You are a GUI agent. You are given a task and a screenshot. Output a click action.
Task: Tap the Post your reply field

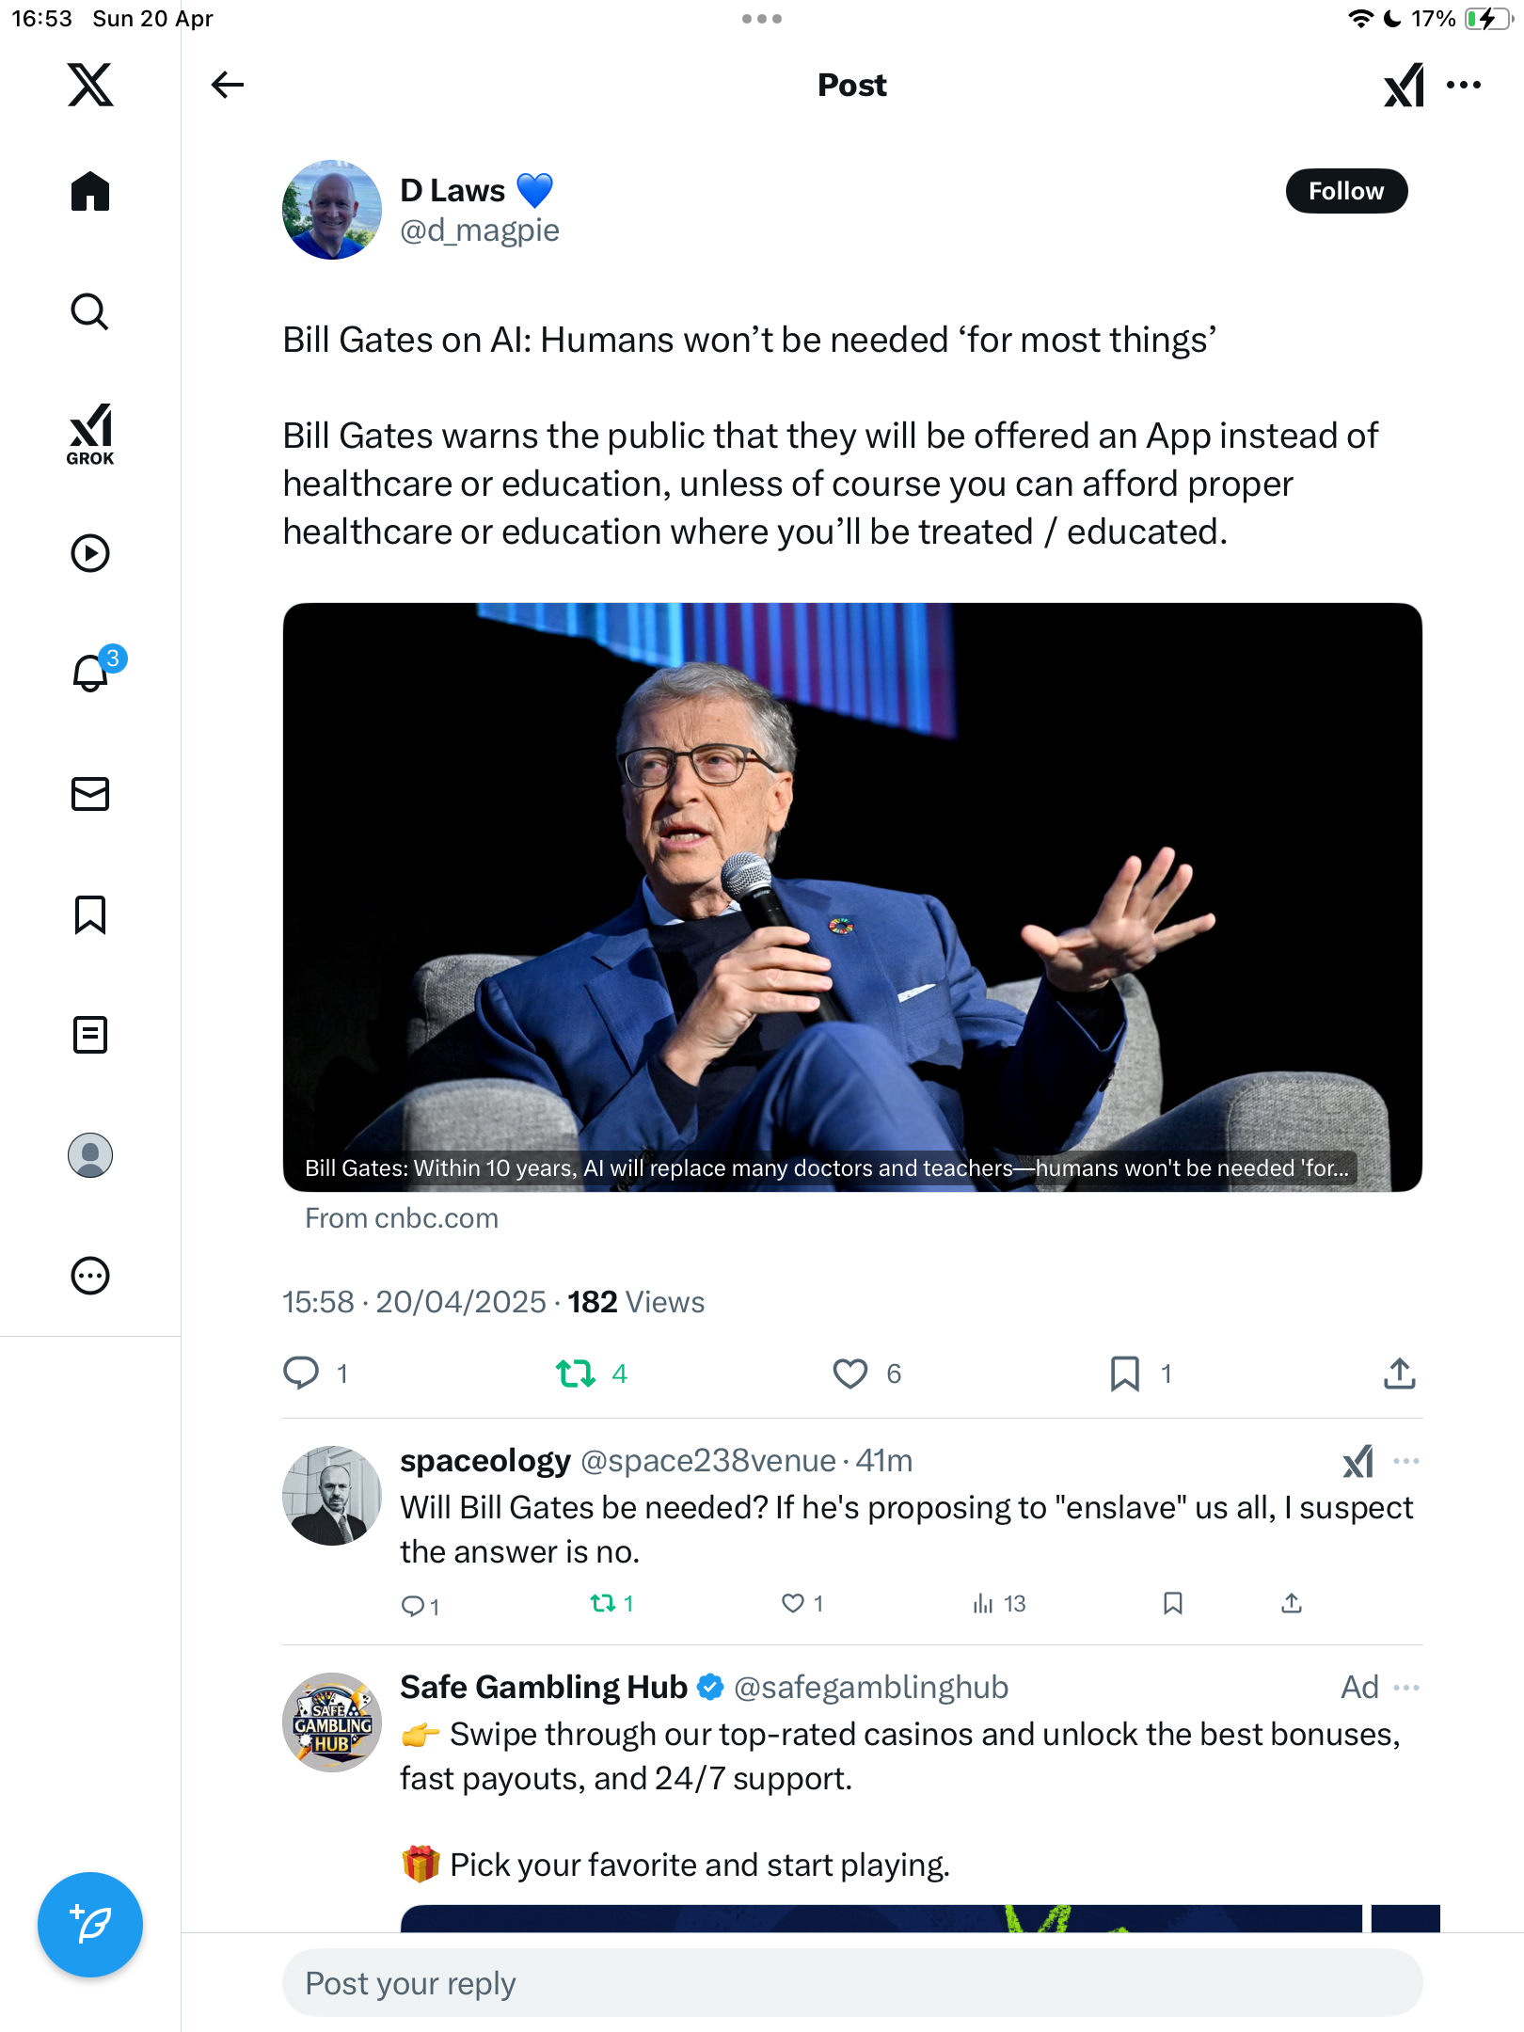coord(852,1983)
